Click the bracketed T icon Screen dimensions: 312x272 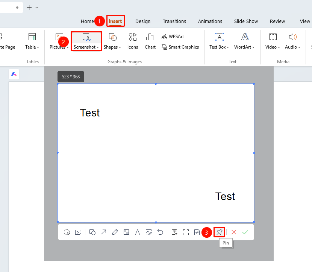pos(186,232)
